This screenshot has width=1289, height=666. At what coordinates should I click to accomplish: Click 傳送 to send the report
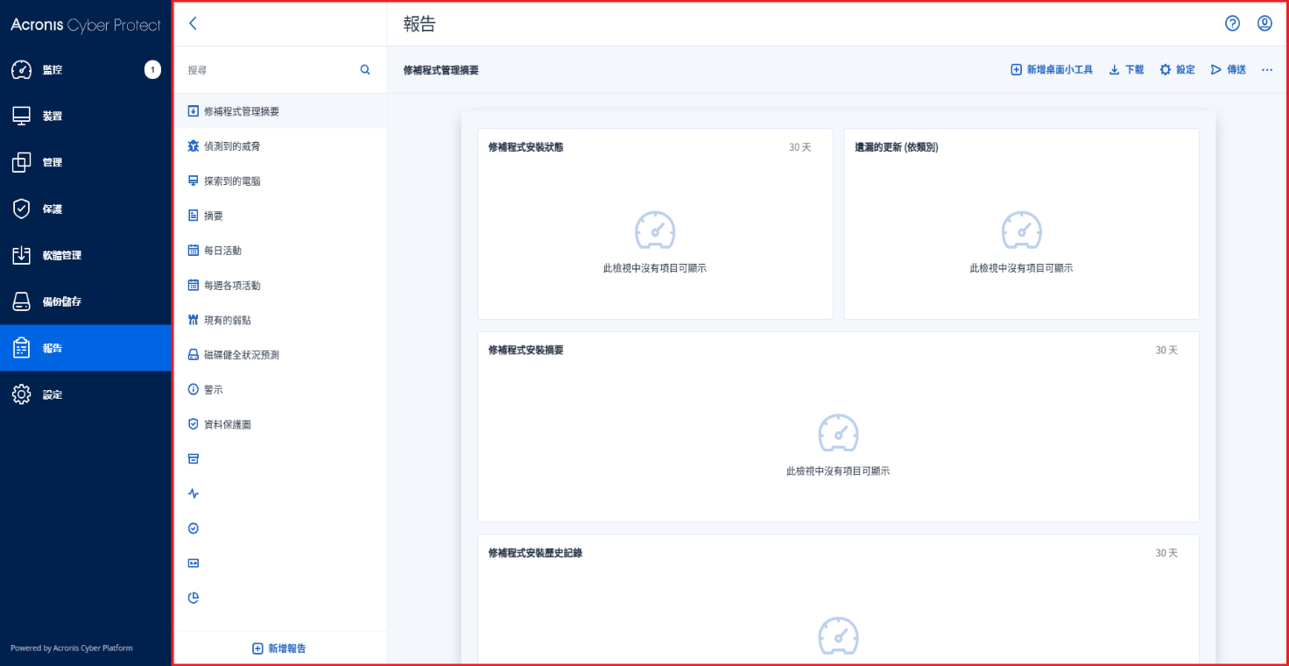click(1228, 70)
